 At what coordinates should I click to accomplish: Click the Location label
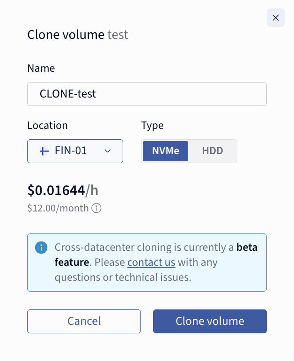[x=47, y=126]
